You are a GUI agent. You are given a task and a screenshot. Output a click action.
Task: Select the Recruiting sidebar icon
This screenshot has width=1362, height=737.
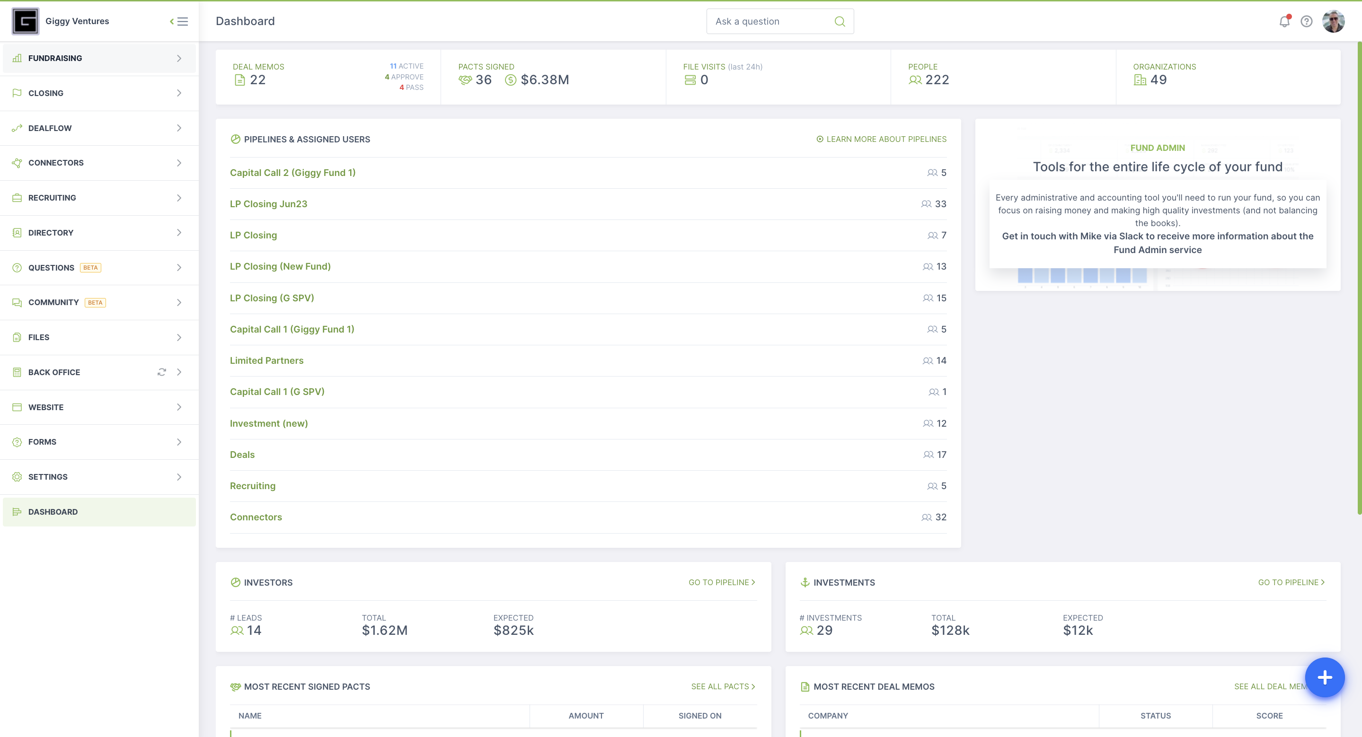[17, 197]
